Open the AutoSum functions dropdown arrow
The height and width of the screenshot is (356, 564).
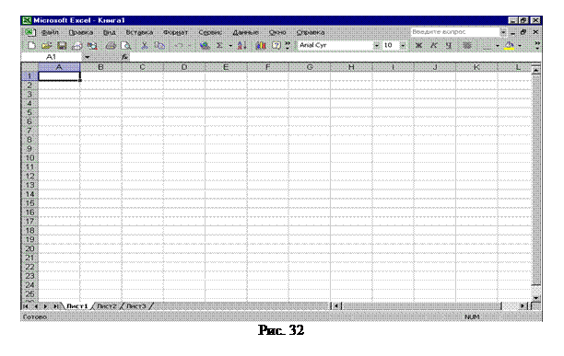point(230,46)
